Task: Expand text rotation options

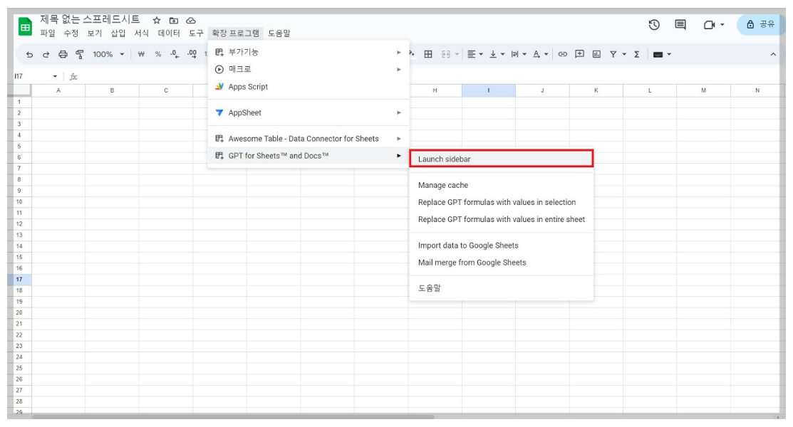Action: tap(546, 54)
